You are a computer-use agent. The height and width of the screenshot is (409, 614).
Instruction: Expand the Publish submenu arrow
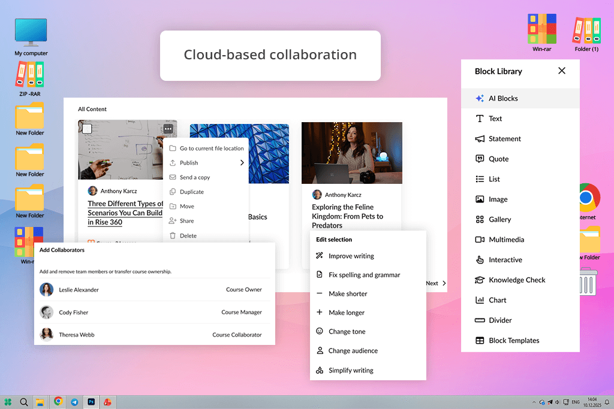click(242, 163)
